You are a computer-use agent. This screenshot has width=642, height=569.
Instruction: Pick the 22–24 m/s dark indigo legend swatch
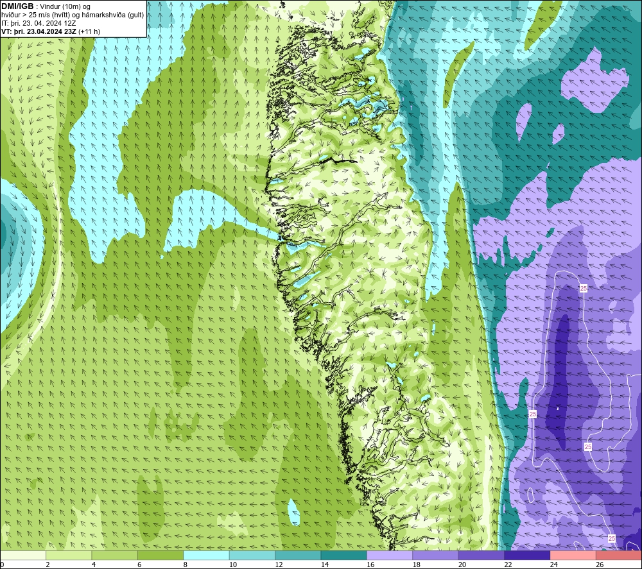(x=527, y=555)
